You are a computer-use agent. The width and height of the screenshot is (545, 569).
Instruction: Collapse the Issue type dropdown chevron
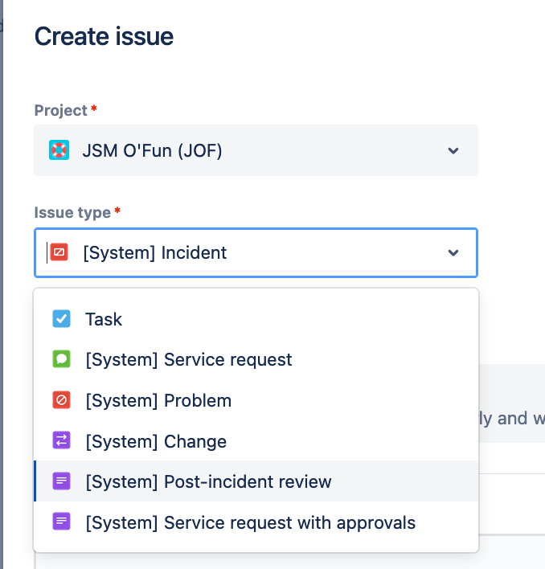pos(453,252)
